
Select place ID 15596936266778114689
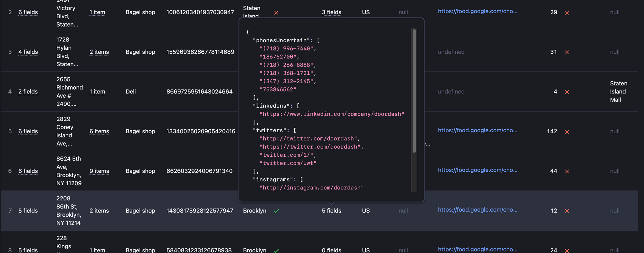point(200,52)
